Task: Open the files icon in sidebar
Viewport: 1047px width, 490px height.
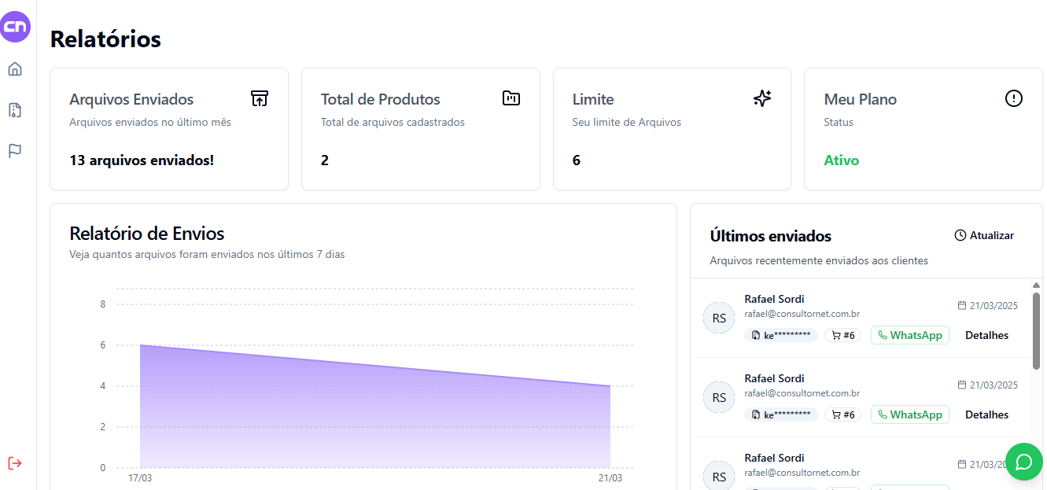Action: pyautogui.click(x=15, y=110)
